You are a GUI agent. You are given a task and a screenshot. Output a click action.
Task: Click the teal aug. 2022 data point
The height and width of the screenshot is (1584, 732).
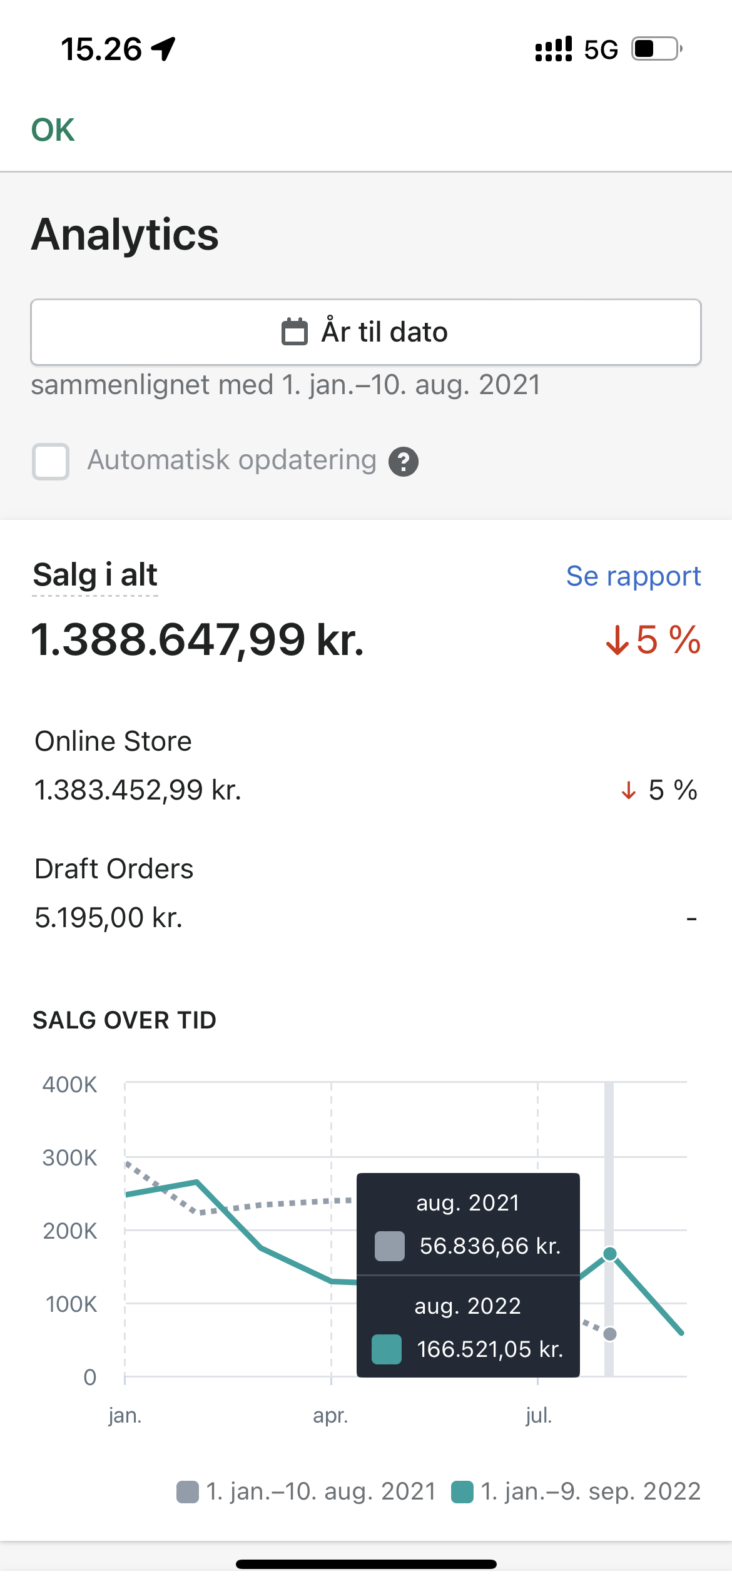[x=610, y=1254]
